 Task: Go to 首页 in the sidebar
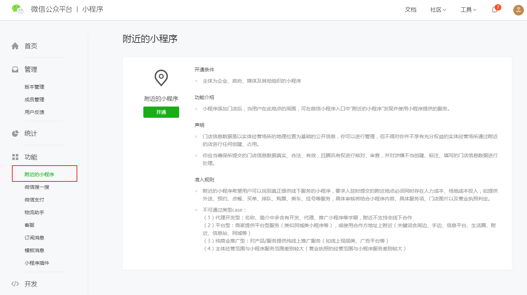[31, 46]
